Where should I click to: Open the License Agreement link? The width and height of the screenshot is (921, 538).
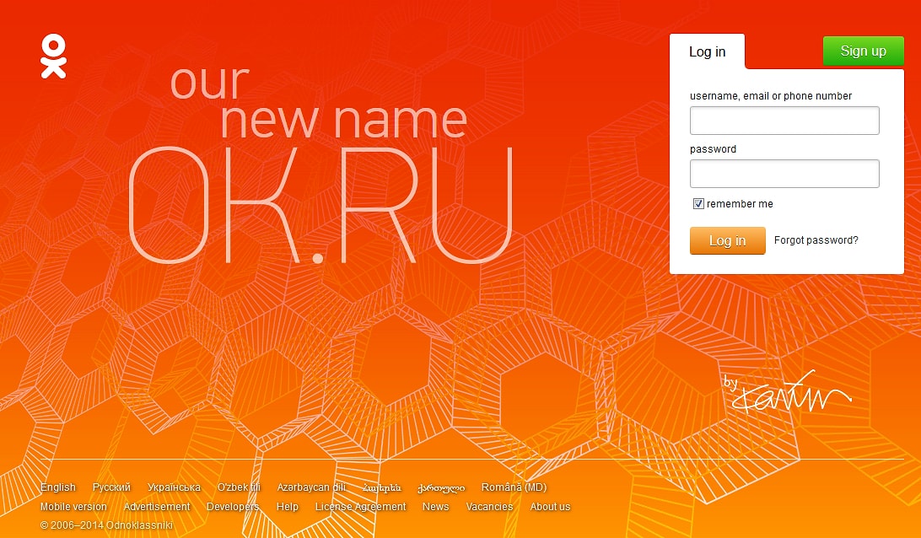[360, 507]
